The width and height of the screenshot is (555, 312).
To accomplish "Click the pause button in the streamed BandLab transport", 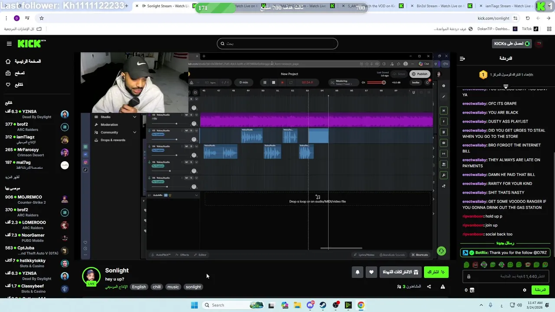I will click(264, 82).
